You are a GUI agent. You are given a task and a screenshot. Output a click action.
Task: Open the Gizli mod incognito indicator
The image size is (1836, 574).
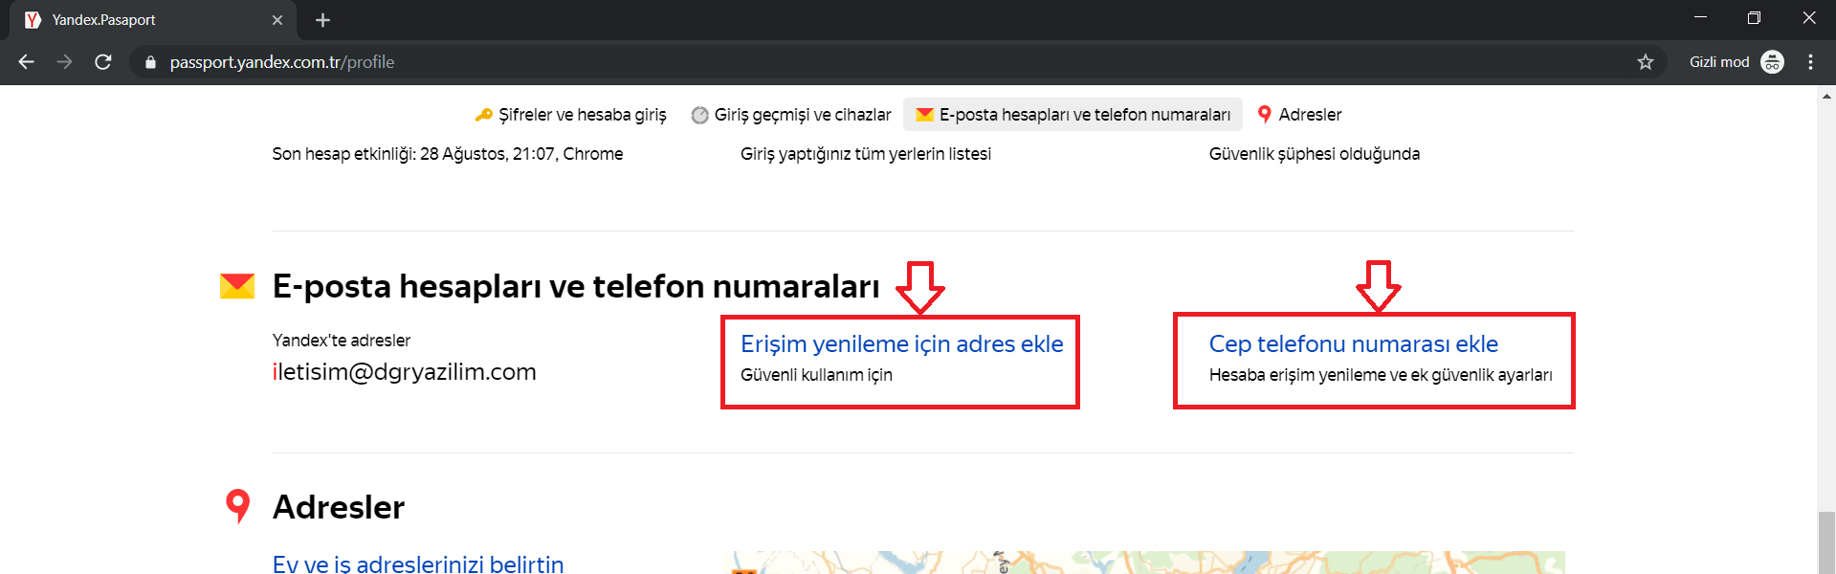coord(1736,62)
